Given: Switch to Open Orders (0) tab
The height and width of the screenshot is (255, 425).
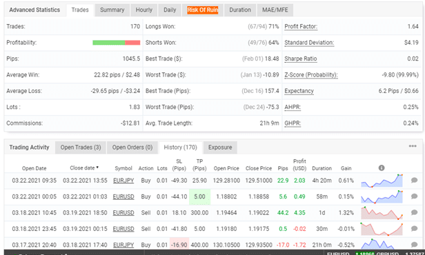Looking at the screenshot, I should (132, 147).
